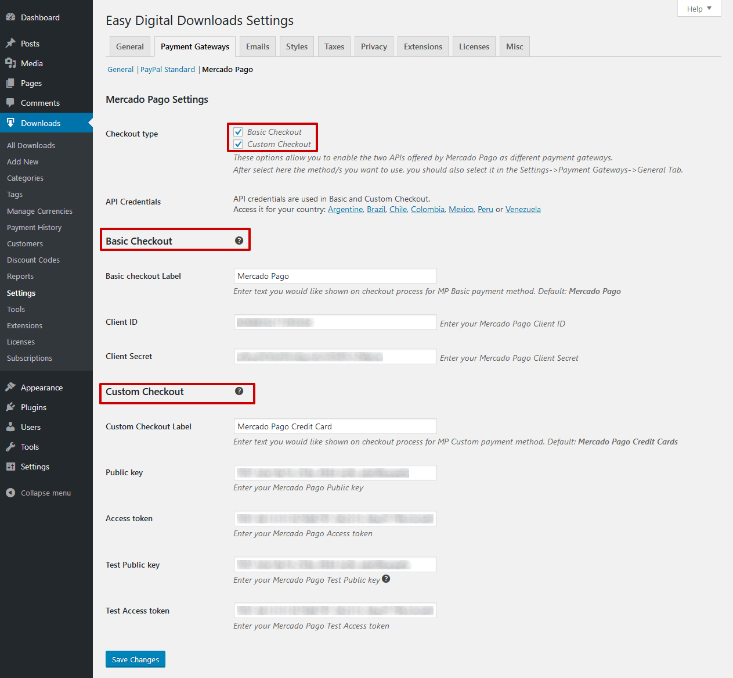Click the Plugins plug icon
733x678 pixels.
10,407
